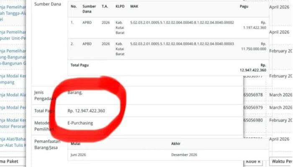Viewport: 293px width, 167px height.
Task: Click the T.A. column header
Action: click(105, 7)
